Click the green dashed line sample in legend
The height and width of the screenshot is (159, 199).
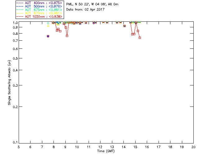click(x=20, y=10)
